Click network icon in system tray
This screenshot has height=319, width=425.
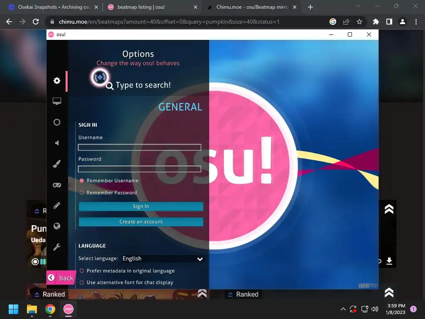coord(364,309)
